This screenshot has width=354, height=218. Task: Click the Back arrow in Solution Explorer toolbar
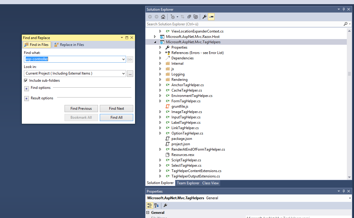click(x=150, y=17)
